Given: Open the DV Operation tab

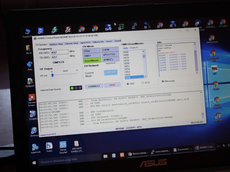Looking at the screenshot, I should click(x=41, y=45).
